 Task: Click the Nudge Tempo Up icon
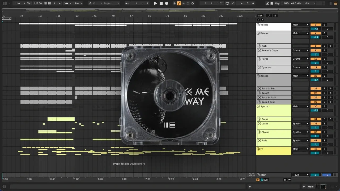point(49,3)
